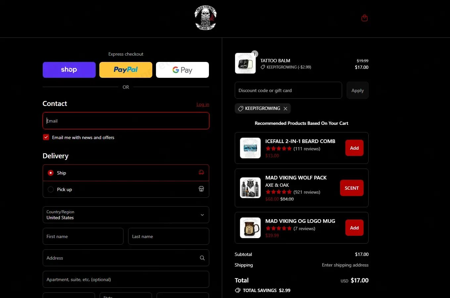Click the store pickup icon

201,189
